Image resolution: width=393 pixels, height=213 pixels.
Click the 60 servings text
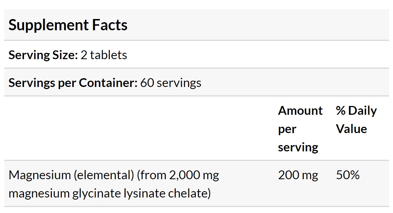(x=171, y=83)
